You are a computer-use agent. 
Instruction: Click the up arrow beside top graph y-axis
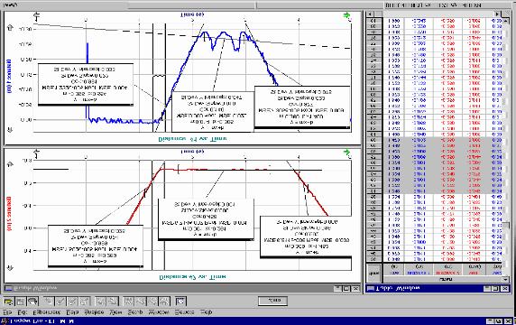pos(10,28)
